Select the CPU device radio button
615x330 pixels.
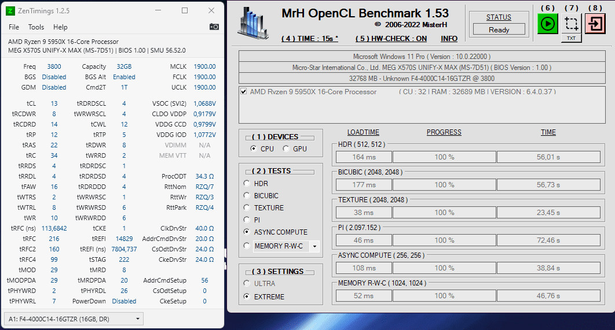point(254,149)
